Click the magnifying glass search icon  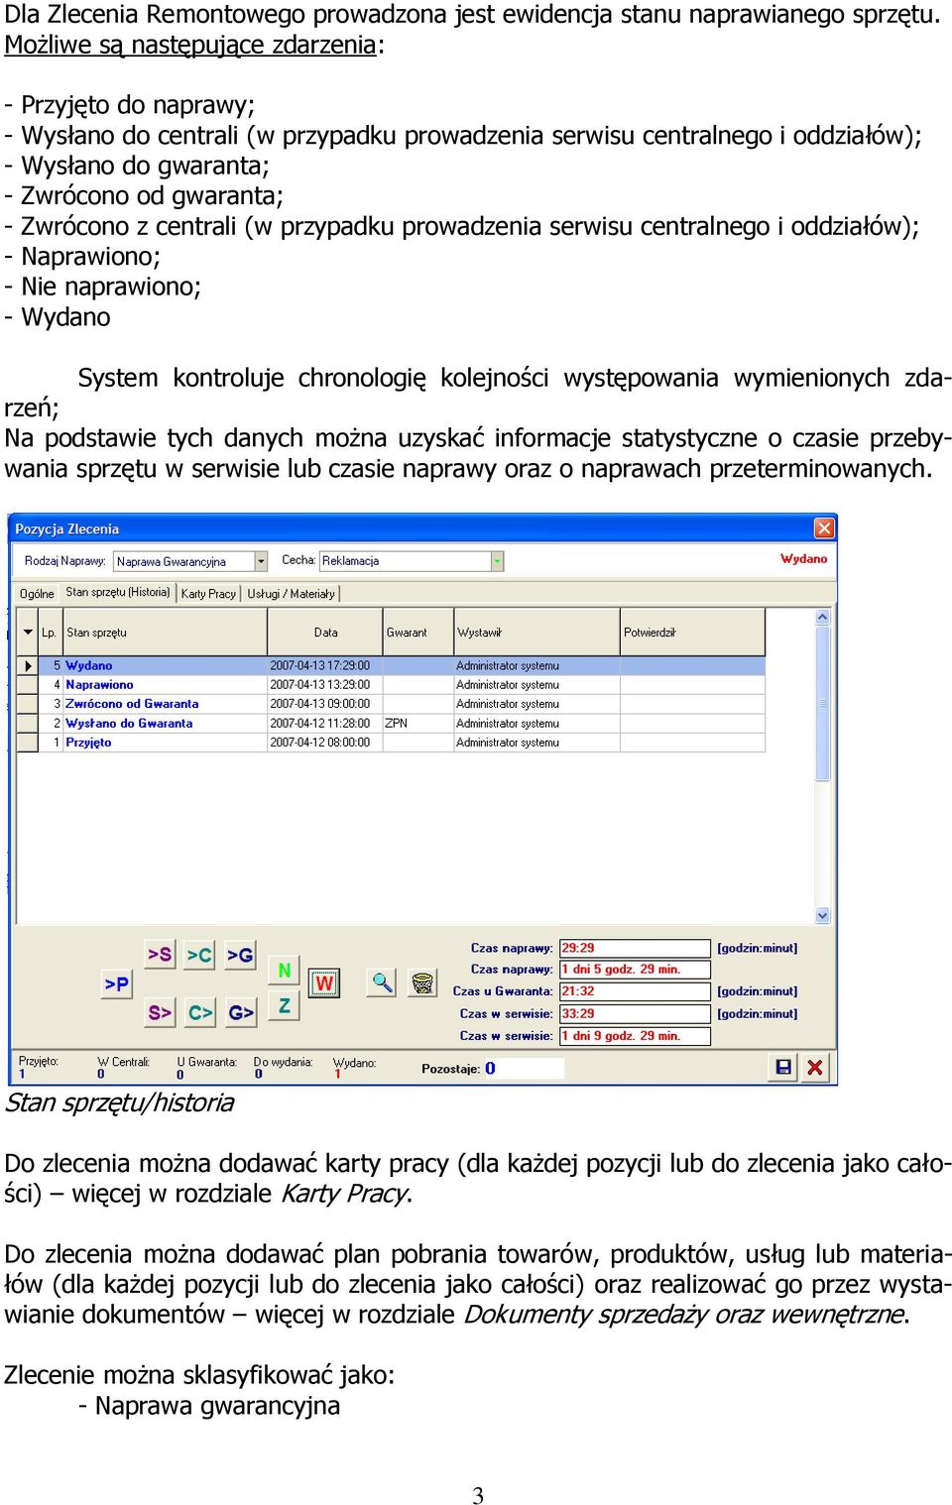point(382,983)
